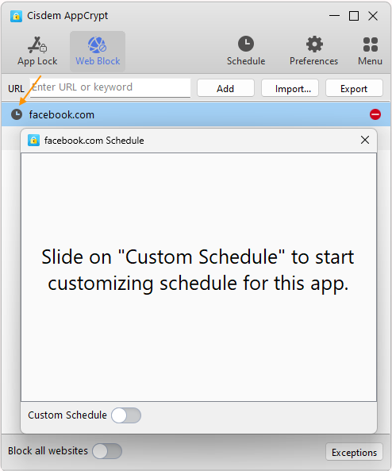Close the facebook.com Schedule dialog
Image resolution: width=392 pixels, height=471 pixels.
click(x=365, y=140)
